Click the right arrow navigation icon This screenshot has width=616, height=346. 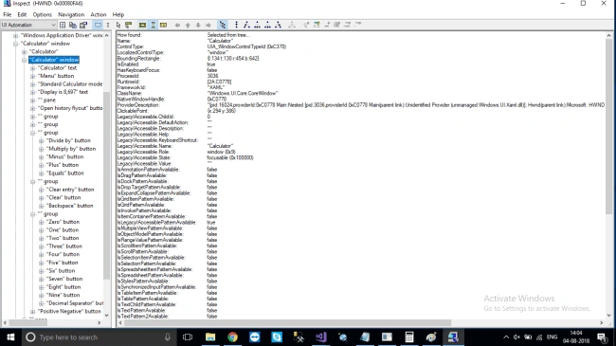coord(208,25)
